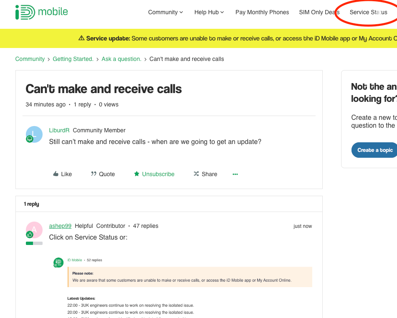Quote the original post
This screenshot has height=318, width=397.
point(103,174)
